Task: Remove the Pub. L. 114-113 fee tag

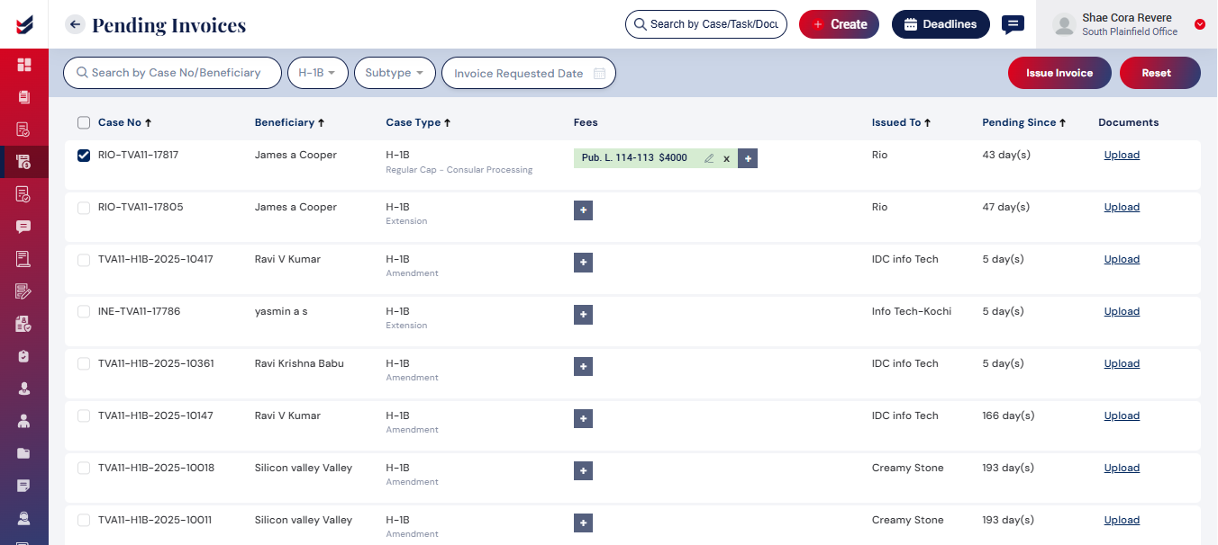Action: coord(726,158)
